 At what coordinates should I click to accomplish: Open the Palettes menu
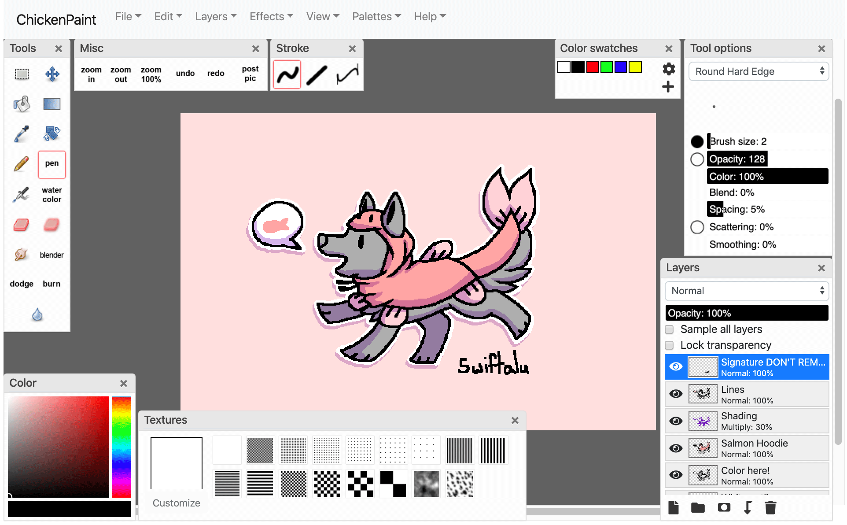click(376, 17)
